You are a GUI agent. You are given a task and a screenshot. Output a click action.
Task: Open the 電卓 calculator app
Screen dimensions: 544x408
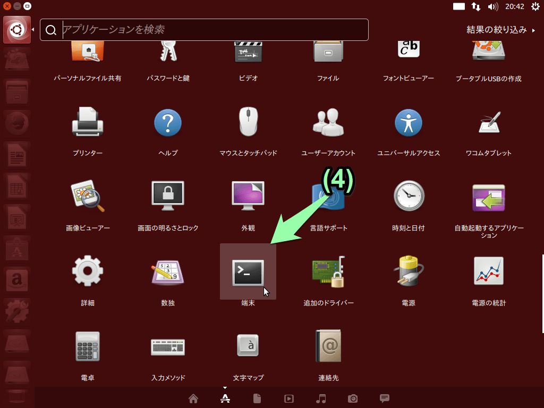pyautogui.click(x=88, y=347)
